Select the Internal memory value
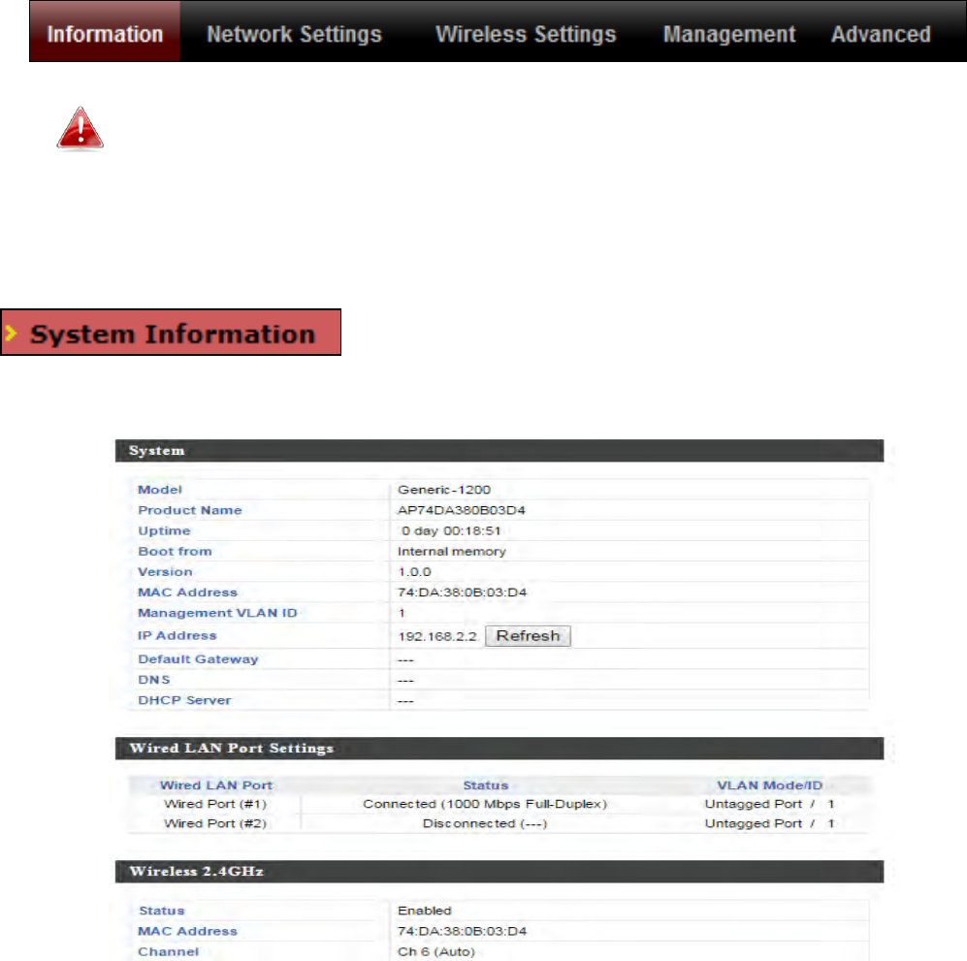The image size is (967, 961). (x=451, y=551)
